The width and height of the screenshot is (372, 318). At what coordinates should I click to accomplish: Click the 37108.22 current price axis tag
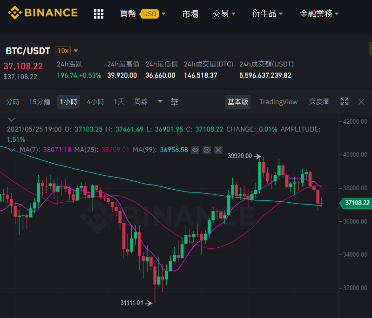(356, 203)
